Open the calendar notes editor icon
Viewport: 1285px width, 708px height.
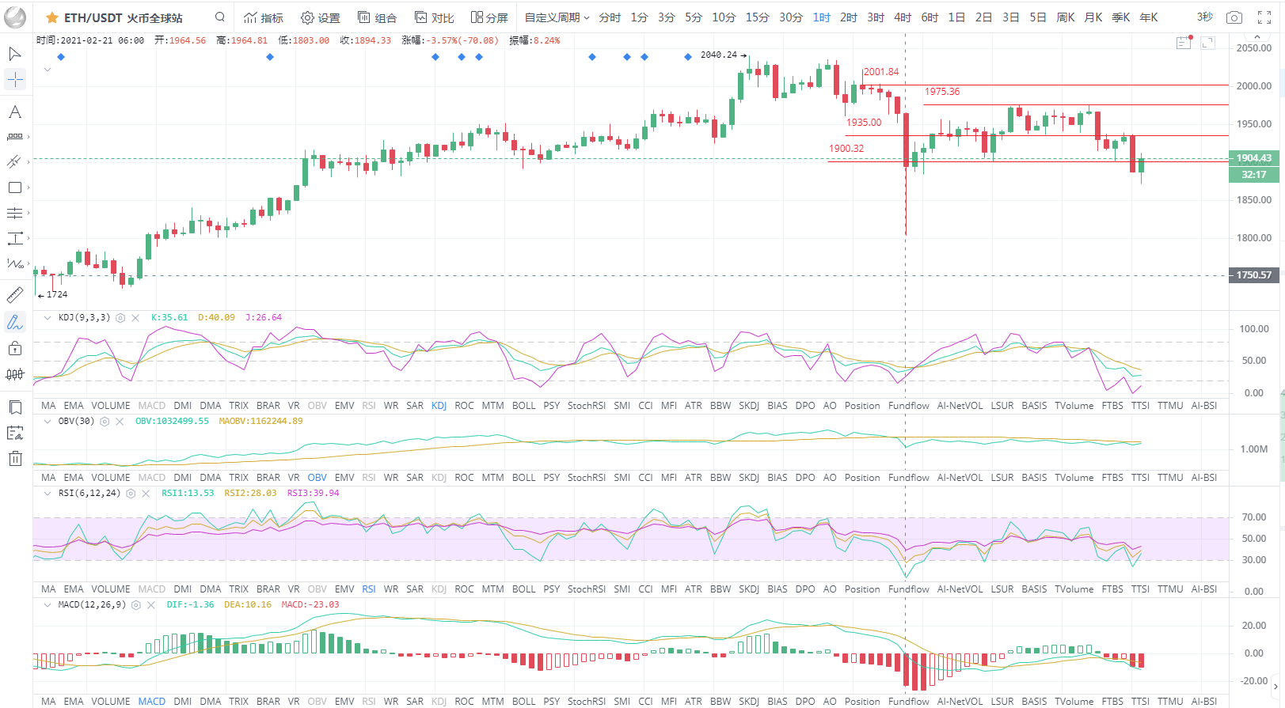15,433
